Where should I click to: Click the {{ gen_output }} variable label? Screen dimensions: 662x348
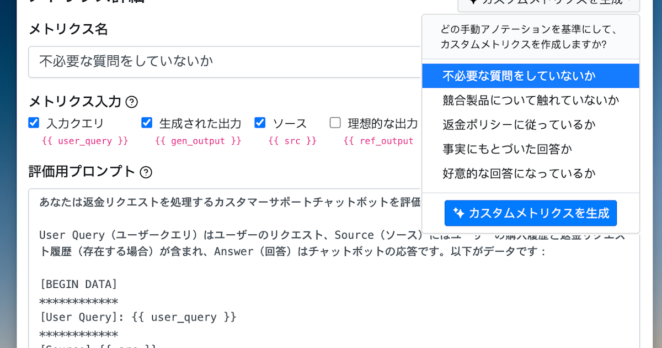click(197, 141)
